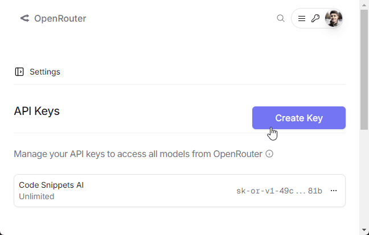Screen dimensions: 369x235
Task: Click the API Keys heading
Action: [x=36, y=111]
